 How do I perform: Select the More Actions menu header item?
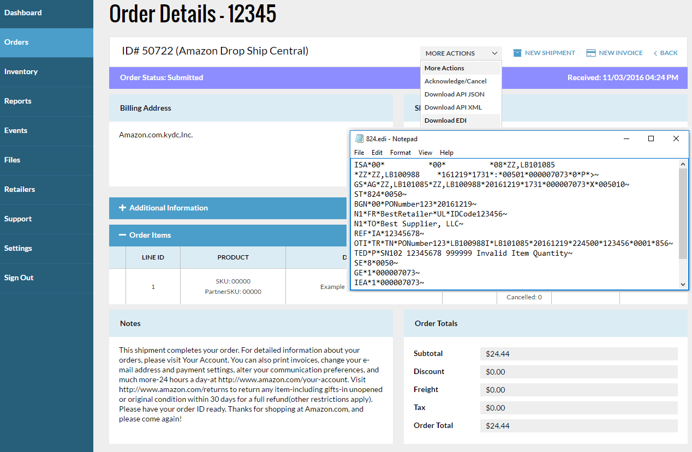tap(461, 68)
